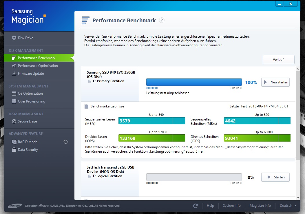Click the RAPID Mode icon
This screenshot has width=305, height=214.
click(x=14, y=142)
